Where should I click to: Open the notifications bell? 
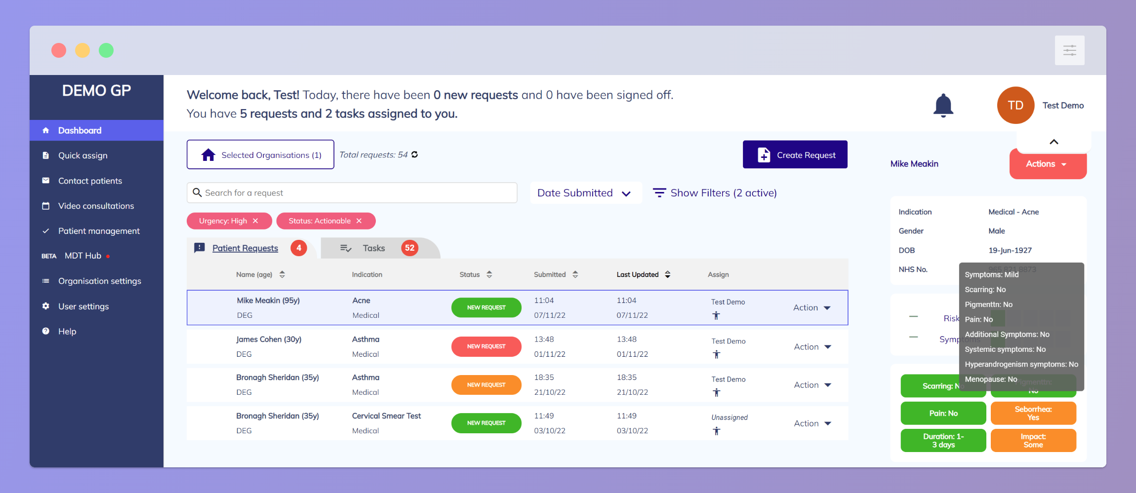coord(943,105)
